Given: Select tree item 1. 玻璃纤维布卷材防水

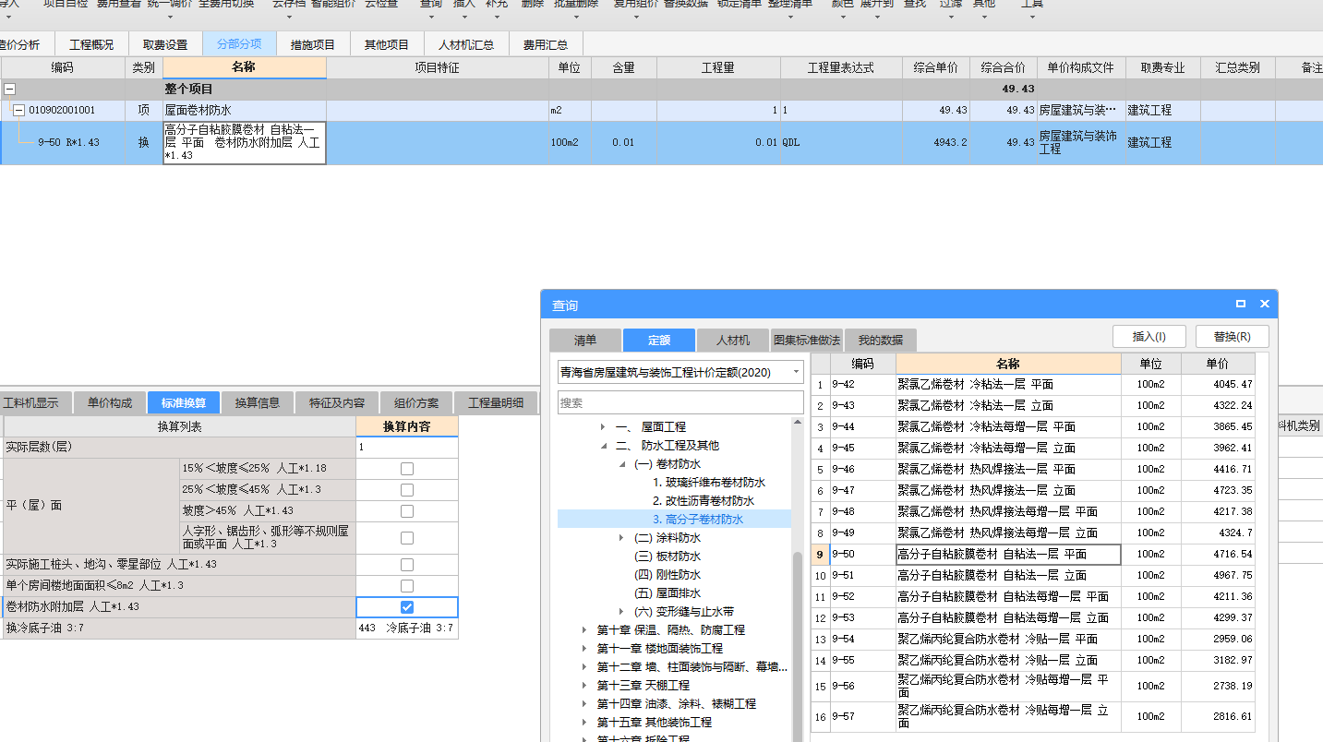Looking at the screenshot, I should point(709,483).
